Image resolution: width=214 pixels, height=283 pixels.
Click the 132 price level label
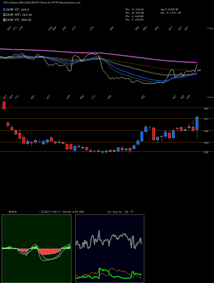click(x=206, y=152)
